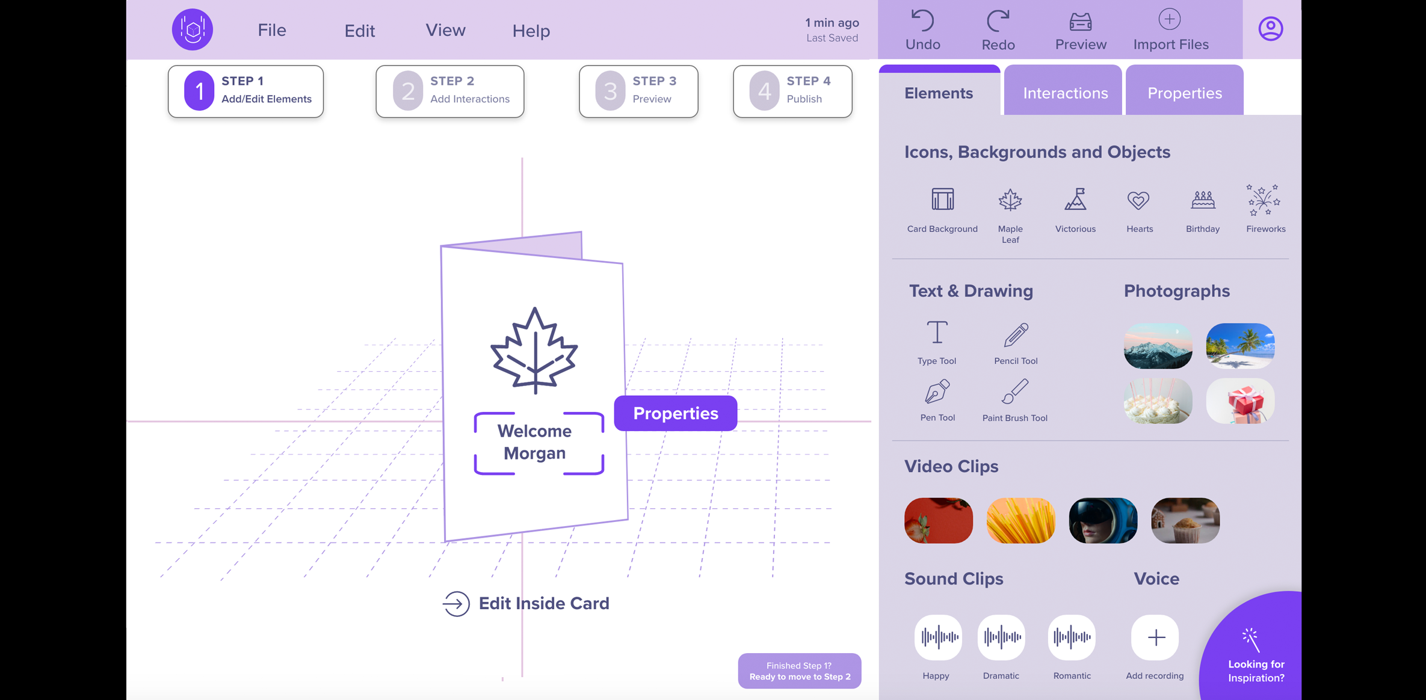The height and width of the screenshot is (700, 1426).
Task: Switch to the Interactions tab
Action: click(1065, 93)
